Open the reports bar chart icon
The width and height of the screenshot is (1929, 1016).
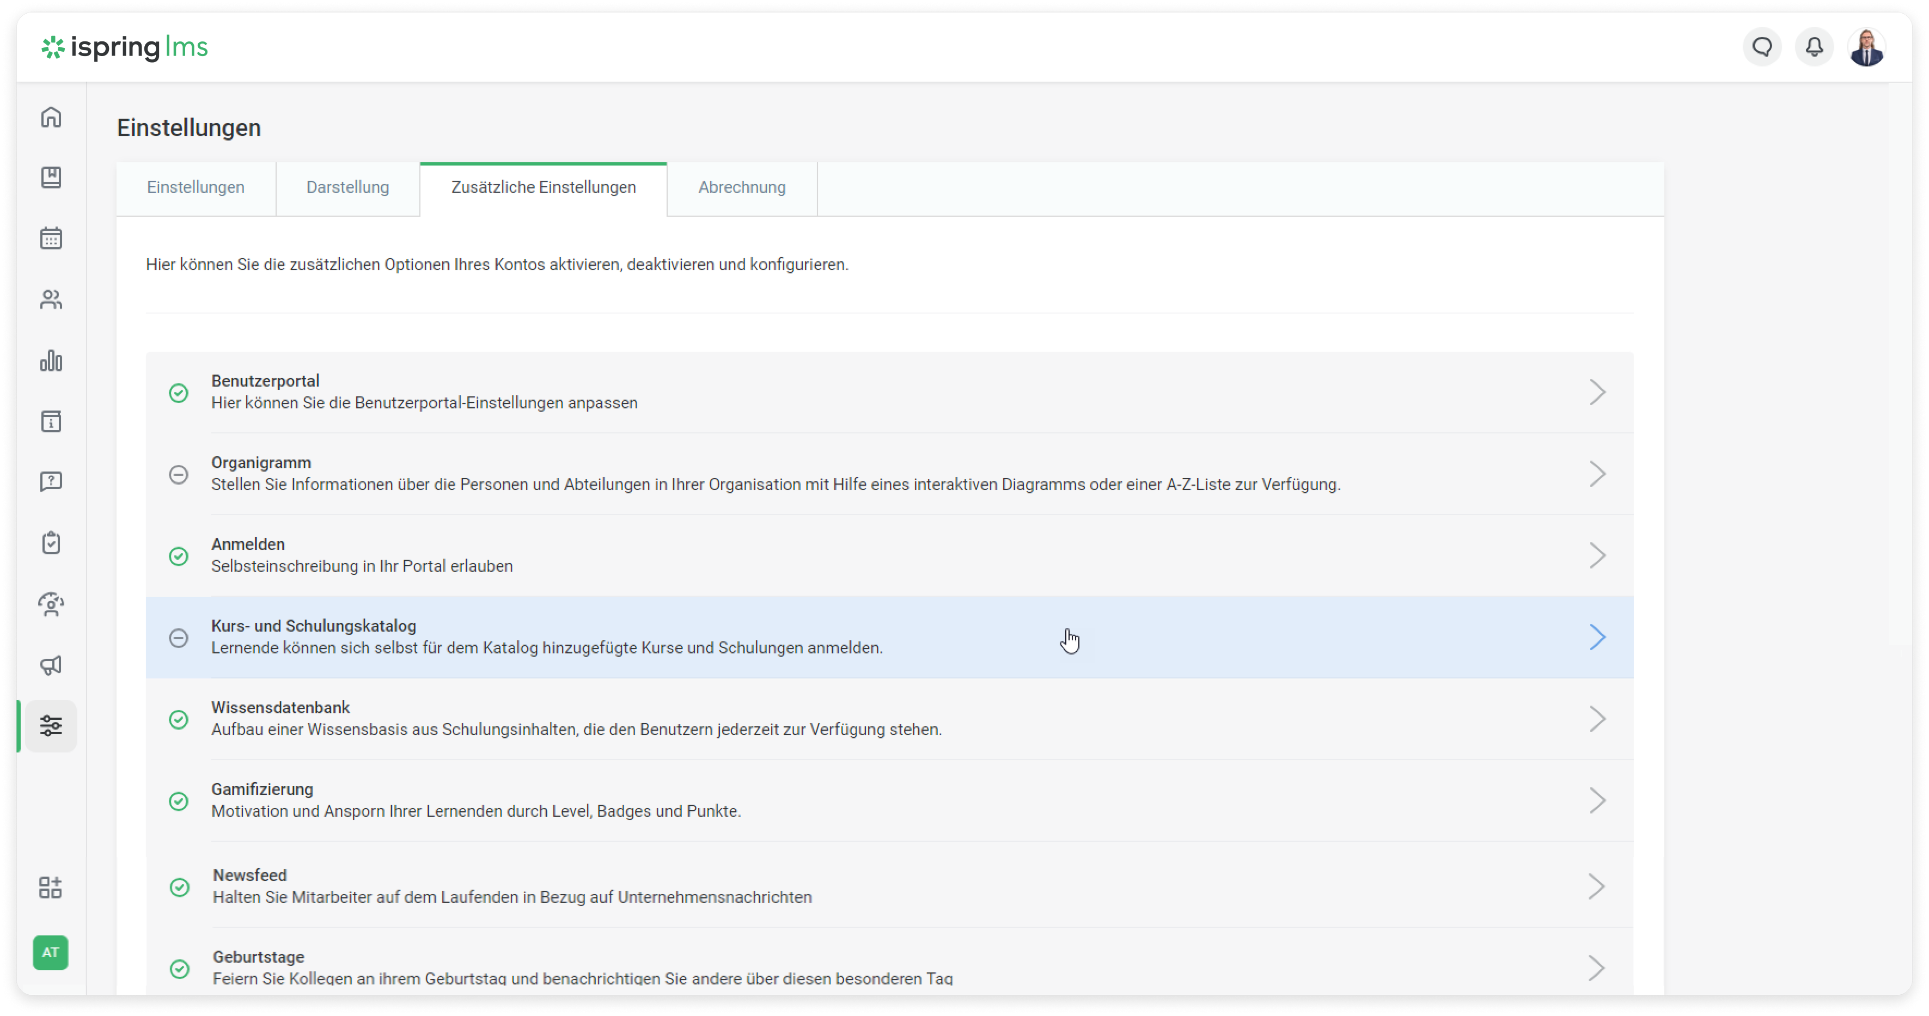(51, 361)
